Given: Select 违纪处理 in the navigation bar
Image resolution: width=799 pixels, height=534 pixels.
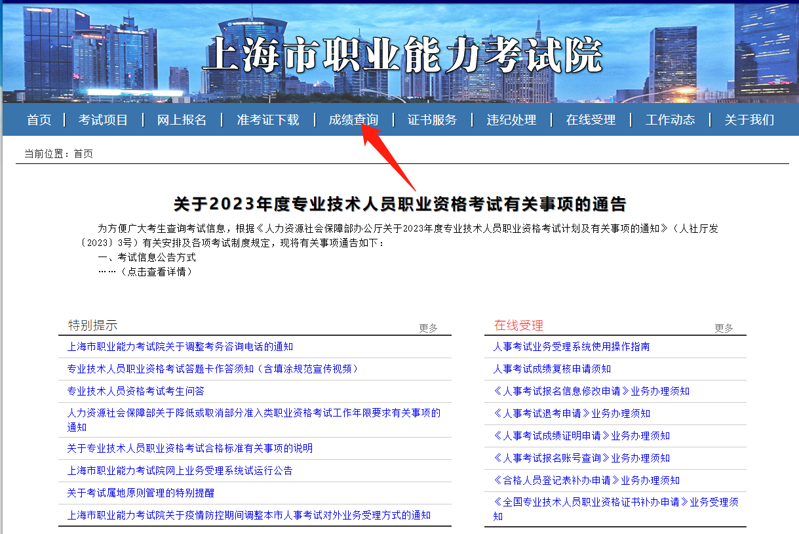Looking at the screenshot, I should coord(511,119).
